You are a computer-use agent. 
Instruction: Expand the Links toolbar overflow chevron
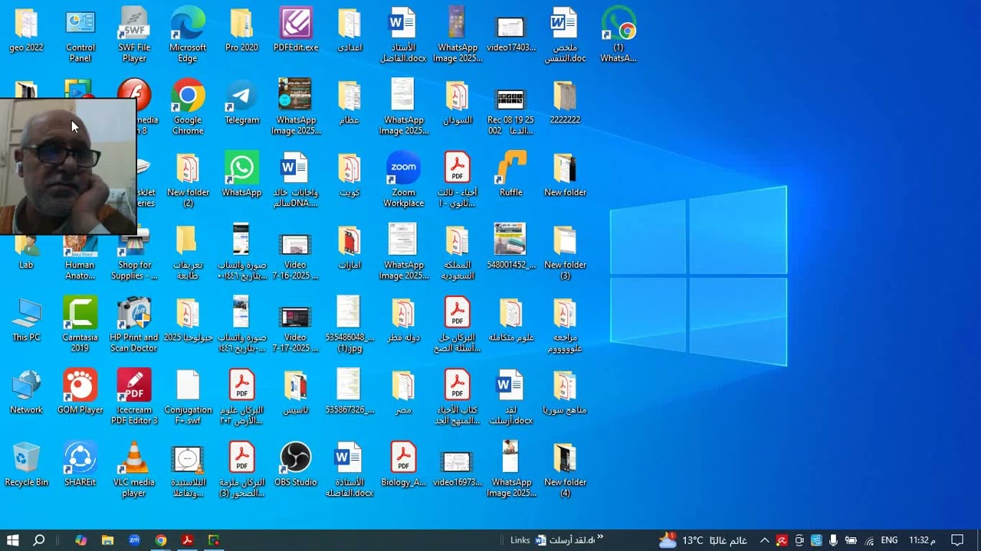[x=600, y=538]
